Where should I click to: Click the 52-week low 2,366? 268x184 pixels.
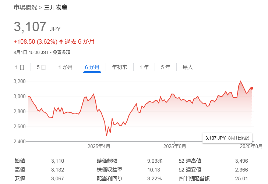(241, 170)
